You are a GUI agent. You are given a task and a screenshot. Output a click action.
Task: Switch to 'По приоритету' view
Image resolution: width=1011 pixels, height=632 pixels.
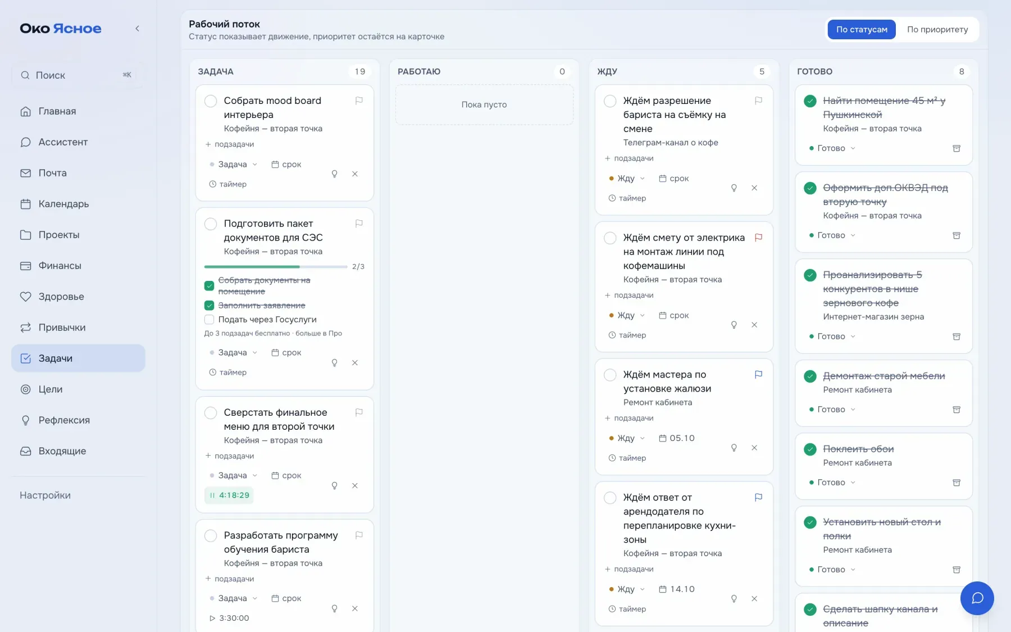coord(937,30)
